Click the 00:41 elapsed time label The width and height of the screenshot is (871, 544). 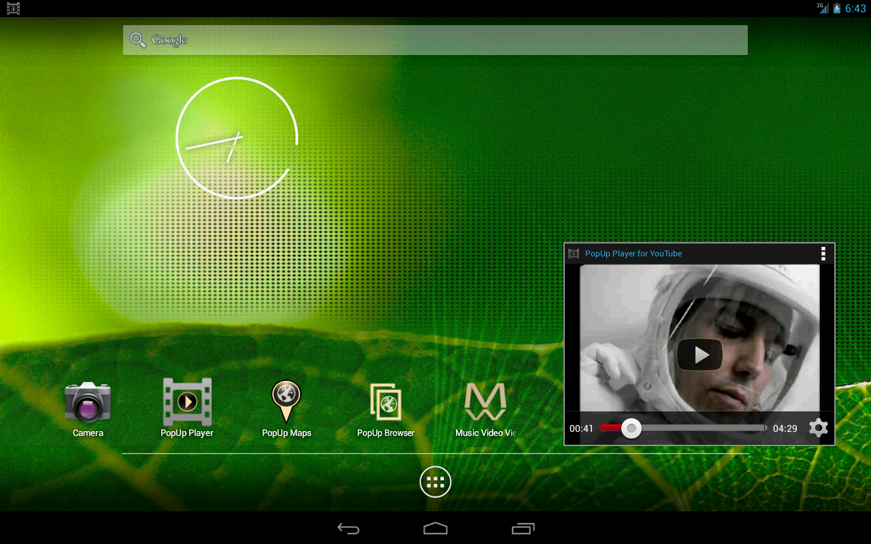coord(582,428)
